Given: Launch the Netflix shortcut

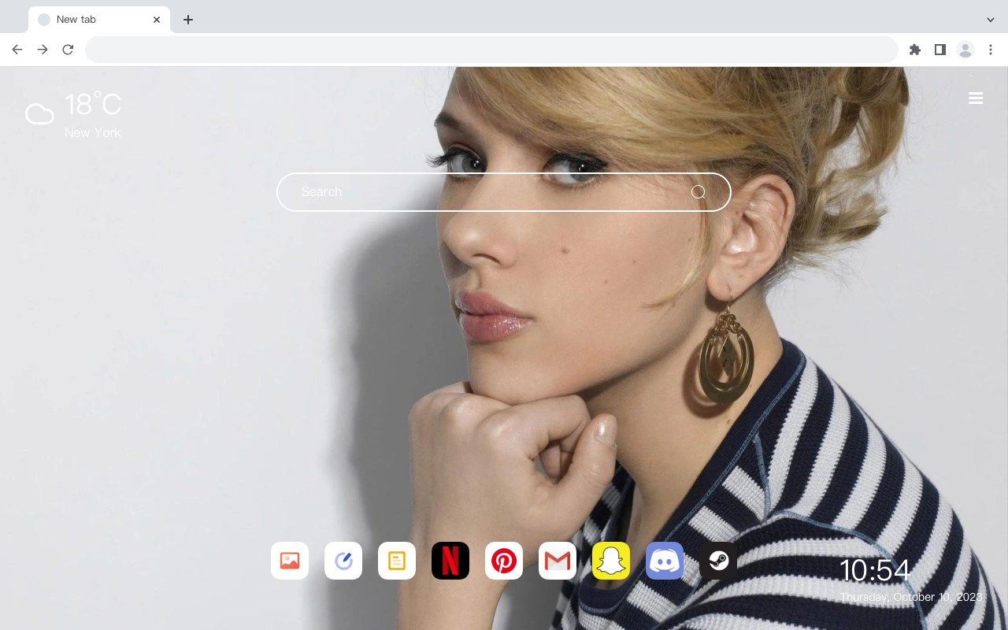Looking at the screenshot, I should click(450, 561).
